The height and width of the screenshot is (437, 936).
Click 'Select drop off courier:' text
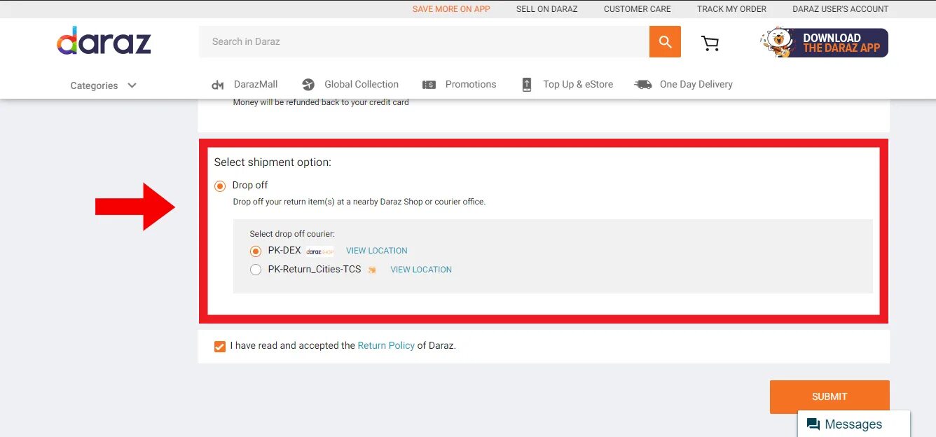(292, 234)
